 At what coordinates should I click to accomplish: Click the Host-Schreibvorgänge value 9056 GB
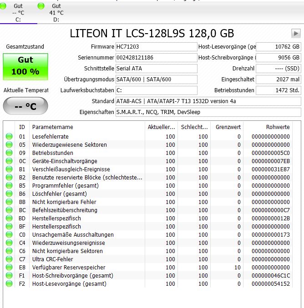click(x=279, y=58)
